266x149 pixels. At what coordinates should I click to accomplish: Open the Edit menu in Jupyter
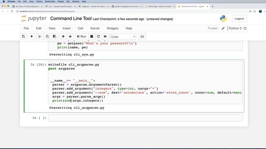click(39, 29)
